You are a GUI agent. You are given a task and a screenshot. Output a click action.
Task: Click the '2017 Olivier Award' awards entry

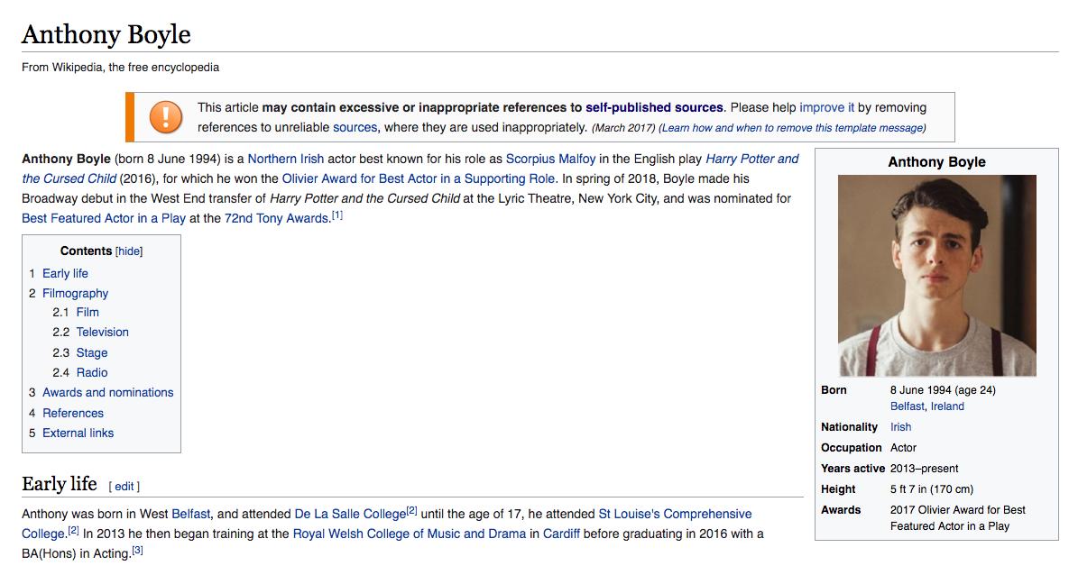pyautogui.click(x=958, y=518)
